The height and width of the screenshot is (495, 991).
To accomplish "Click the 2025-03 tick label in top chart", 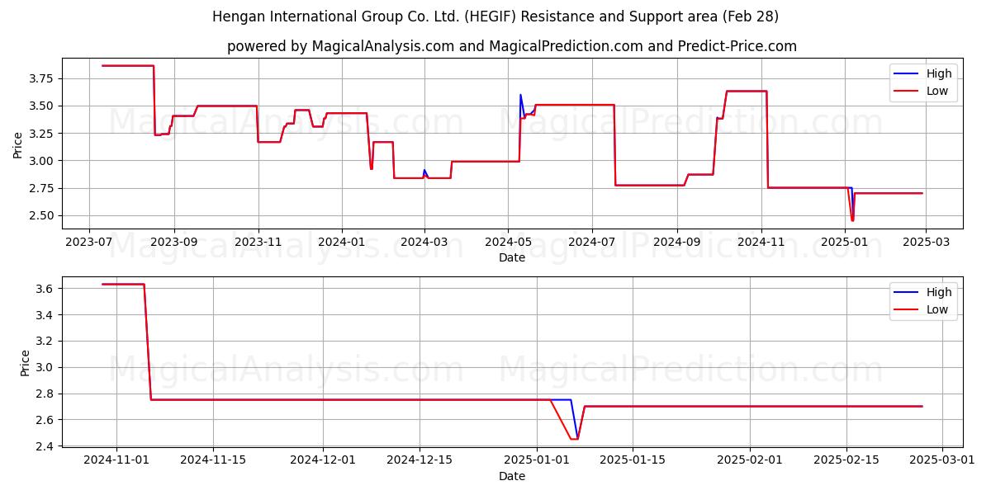I will 926,243.
